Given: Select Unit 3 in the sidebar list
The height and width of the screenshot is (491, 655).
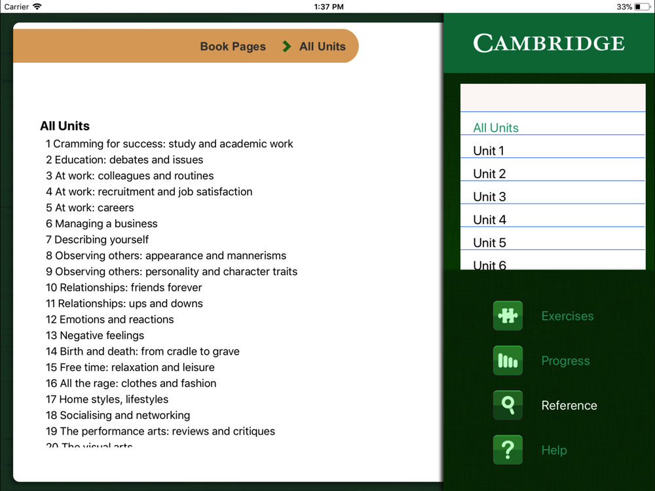Looking at the screenshot, I should click(x=553, y=193).
